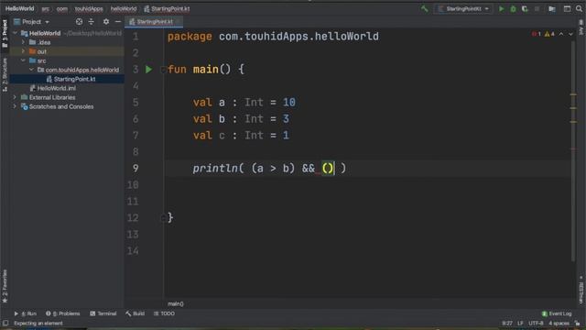Click the src breadcrumb in navigation bar

(x=45, y=8)
